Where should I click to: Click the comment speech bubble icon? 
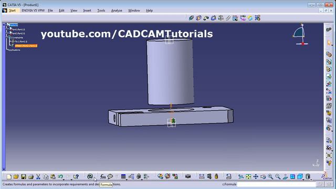click(110, 176)
